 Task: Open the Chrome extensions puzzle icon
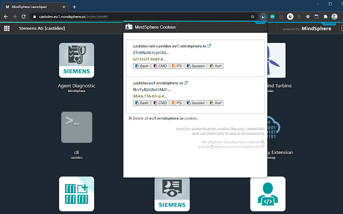(325, 17)
